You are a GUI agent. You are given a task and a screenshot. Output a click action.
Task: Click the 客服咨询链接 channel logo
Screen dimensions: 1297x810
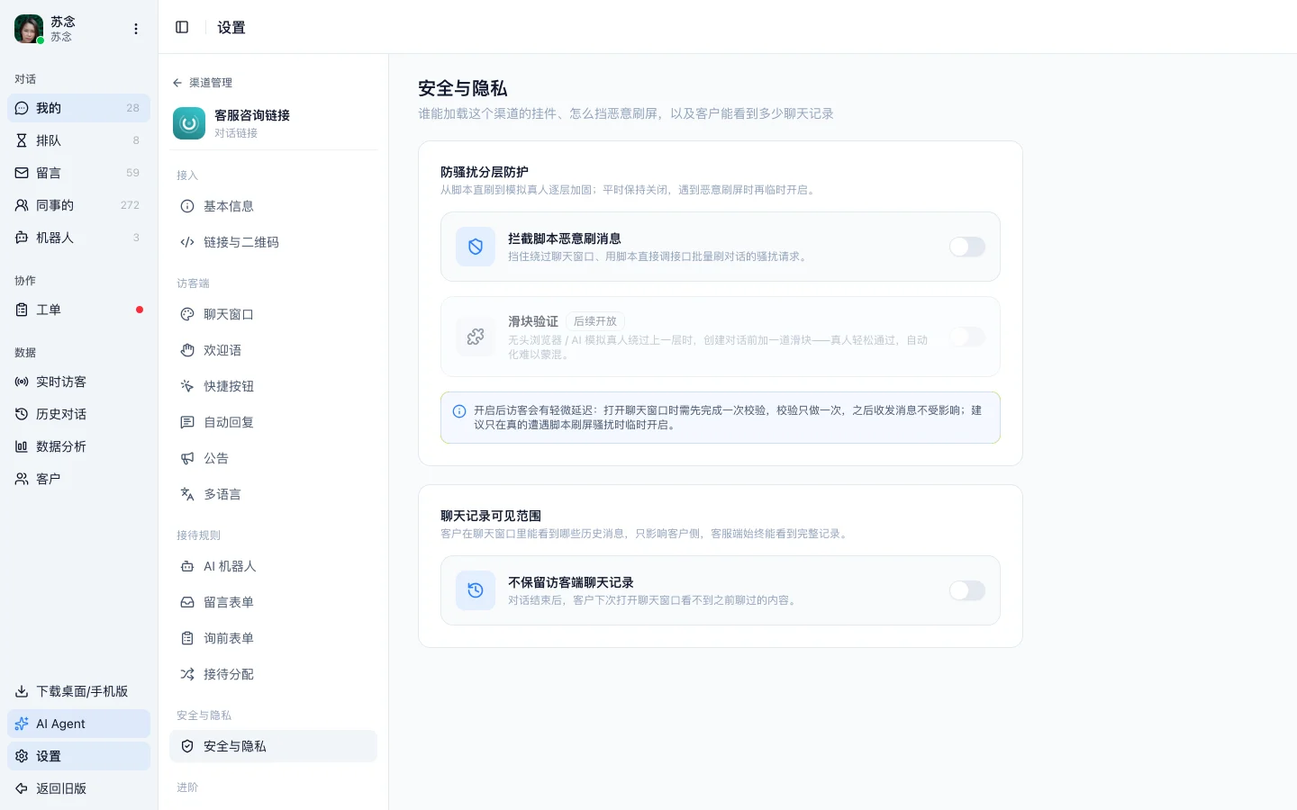(189, 123)
